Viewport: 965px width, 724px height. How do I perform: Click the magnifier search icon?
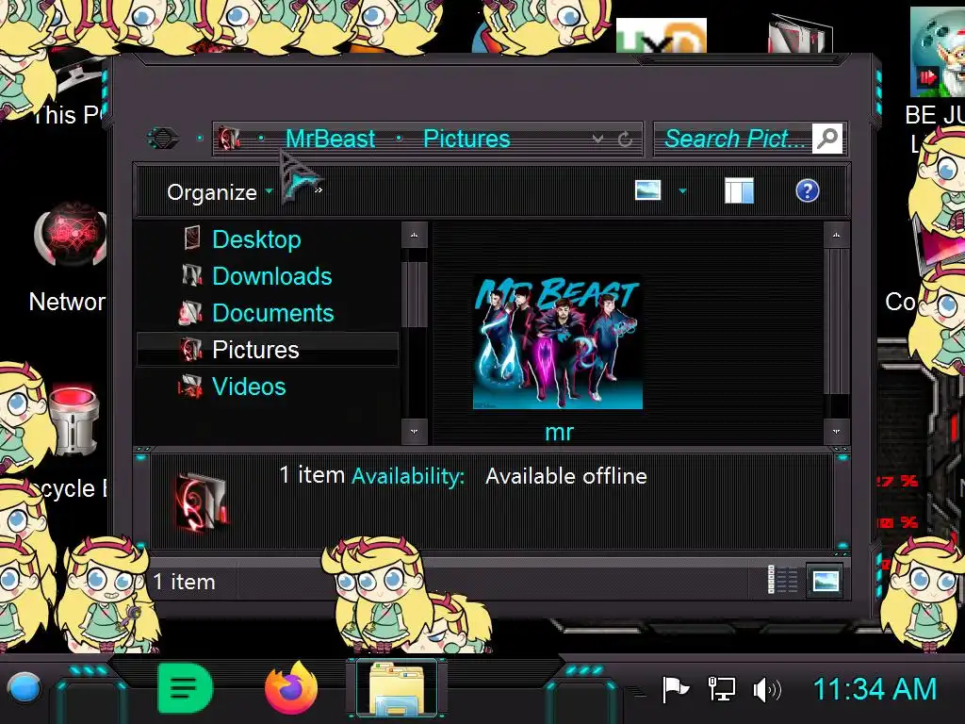(827, 139)
